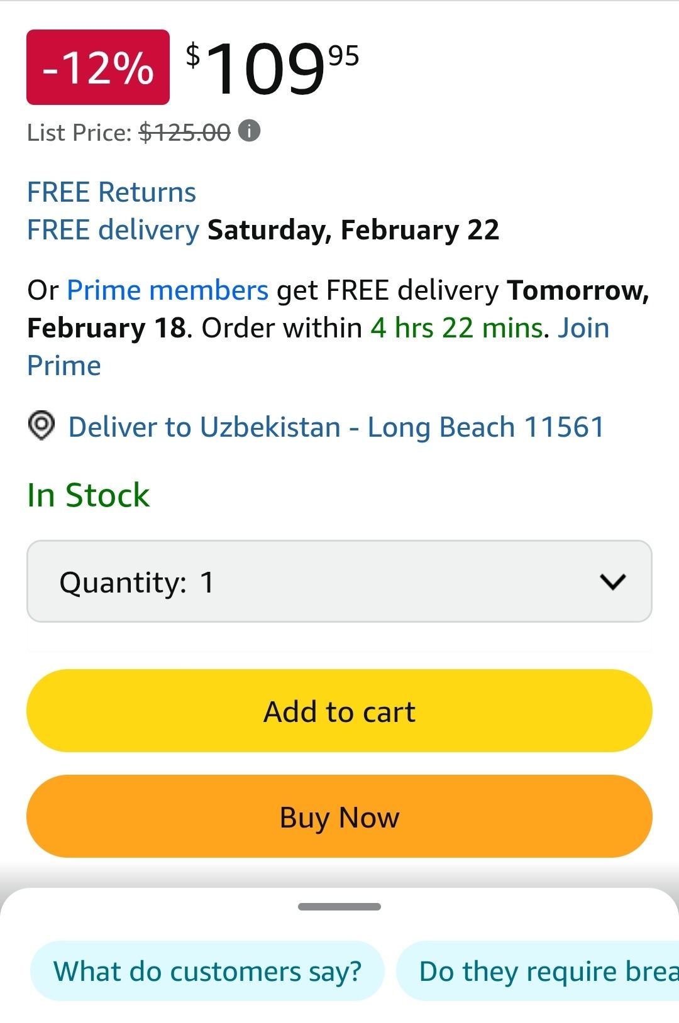Tap the orange Buy Now button
The height and width of the screenshot is (1023, 679).
click(339, 816)
